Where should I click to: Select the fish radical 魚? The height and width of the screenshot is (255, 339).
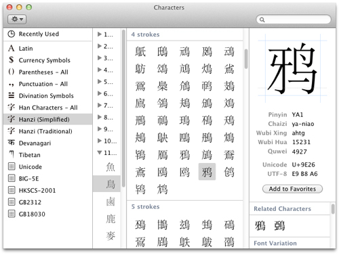pos(111,167)
